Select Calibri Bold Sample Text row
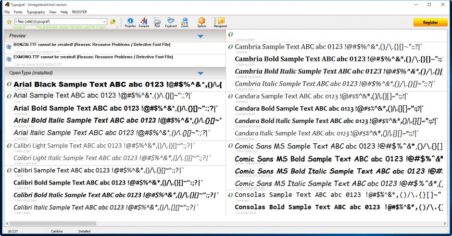452x236 pixels. 108,183
